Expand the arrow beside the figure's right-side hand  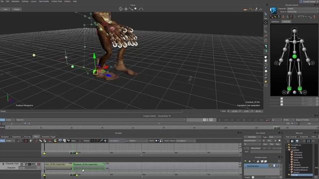[x=313, y=63]
